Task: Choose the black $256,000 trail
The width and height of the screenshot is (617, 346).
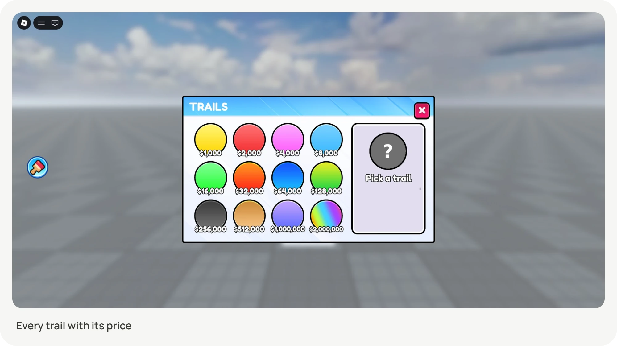Action: [x=211, y=216]
